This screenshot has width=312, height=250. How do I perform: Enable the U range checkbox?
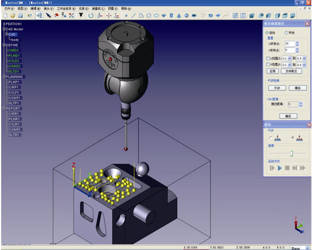268,58
